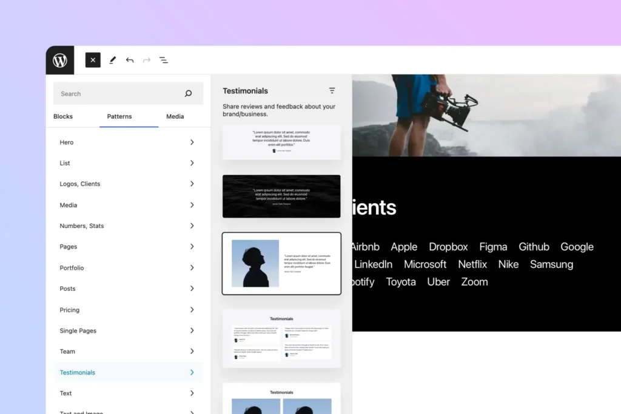The image size is (621, 414).
Task: Switch to the Patterns tab
Action: (119, 116)
